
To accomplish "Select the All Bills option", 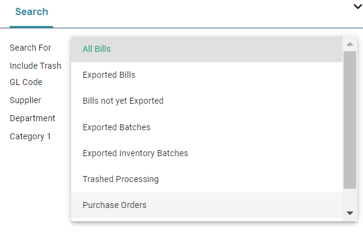I will tap(96, 49).
